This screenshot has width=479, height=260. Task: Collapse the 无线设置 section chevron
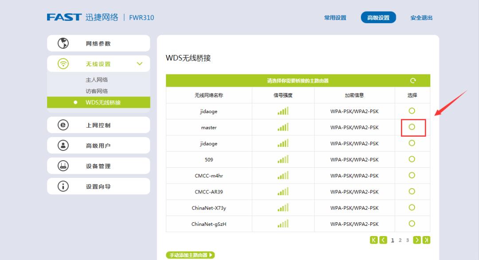(140, 63)
